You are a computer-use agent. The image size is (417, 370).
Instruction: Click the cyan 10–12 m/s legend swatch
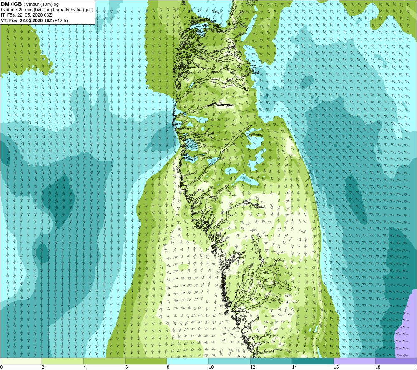pyautogui.click(x=229, y=361)
